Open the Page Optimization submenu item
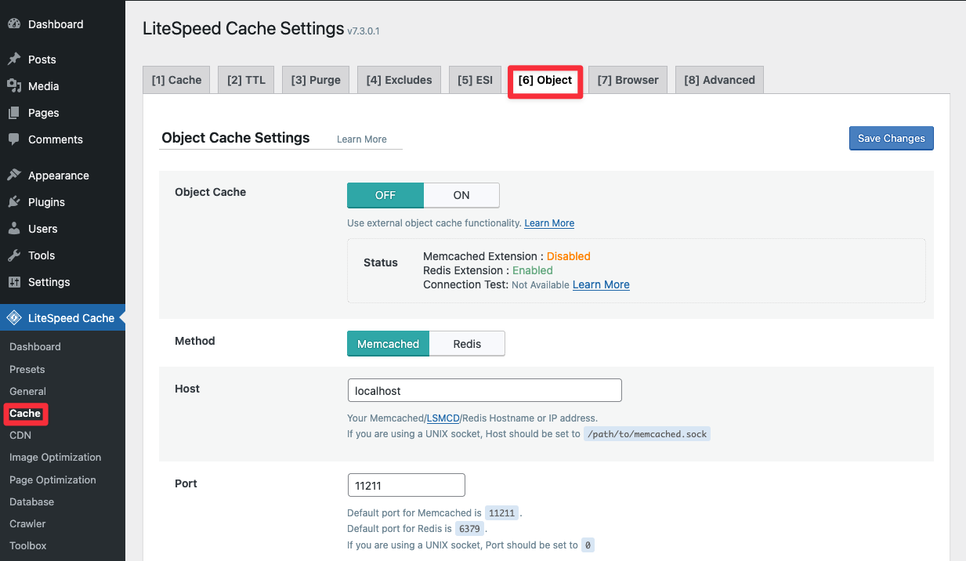The height and width of the screenshot is (561, 966). click(x=52, y=480)
